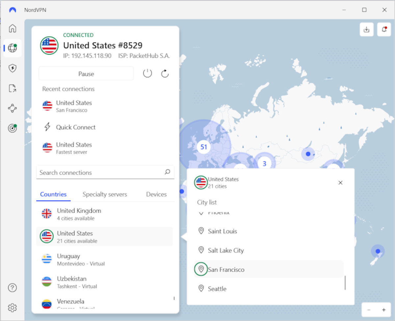
Task: Switch to the Specialty servers tab
Action: point(105,194)
